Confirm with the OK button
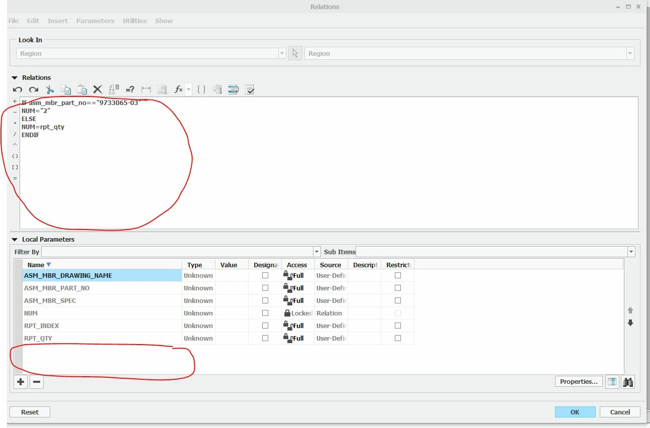 click(575, 412)
